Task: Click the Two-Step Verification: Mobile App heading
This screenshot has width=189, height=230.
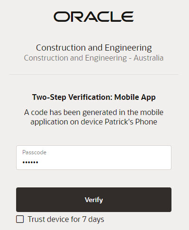Action: click(x=94, y=97)
